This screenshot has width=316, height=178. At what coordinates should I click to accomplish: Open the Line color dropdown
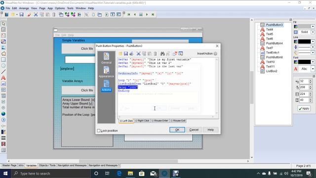point(313,42)
